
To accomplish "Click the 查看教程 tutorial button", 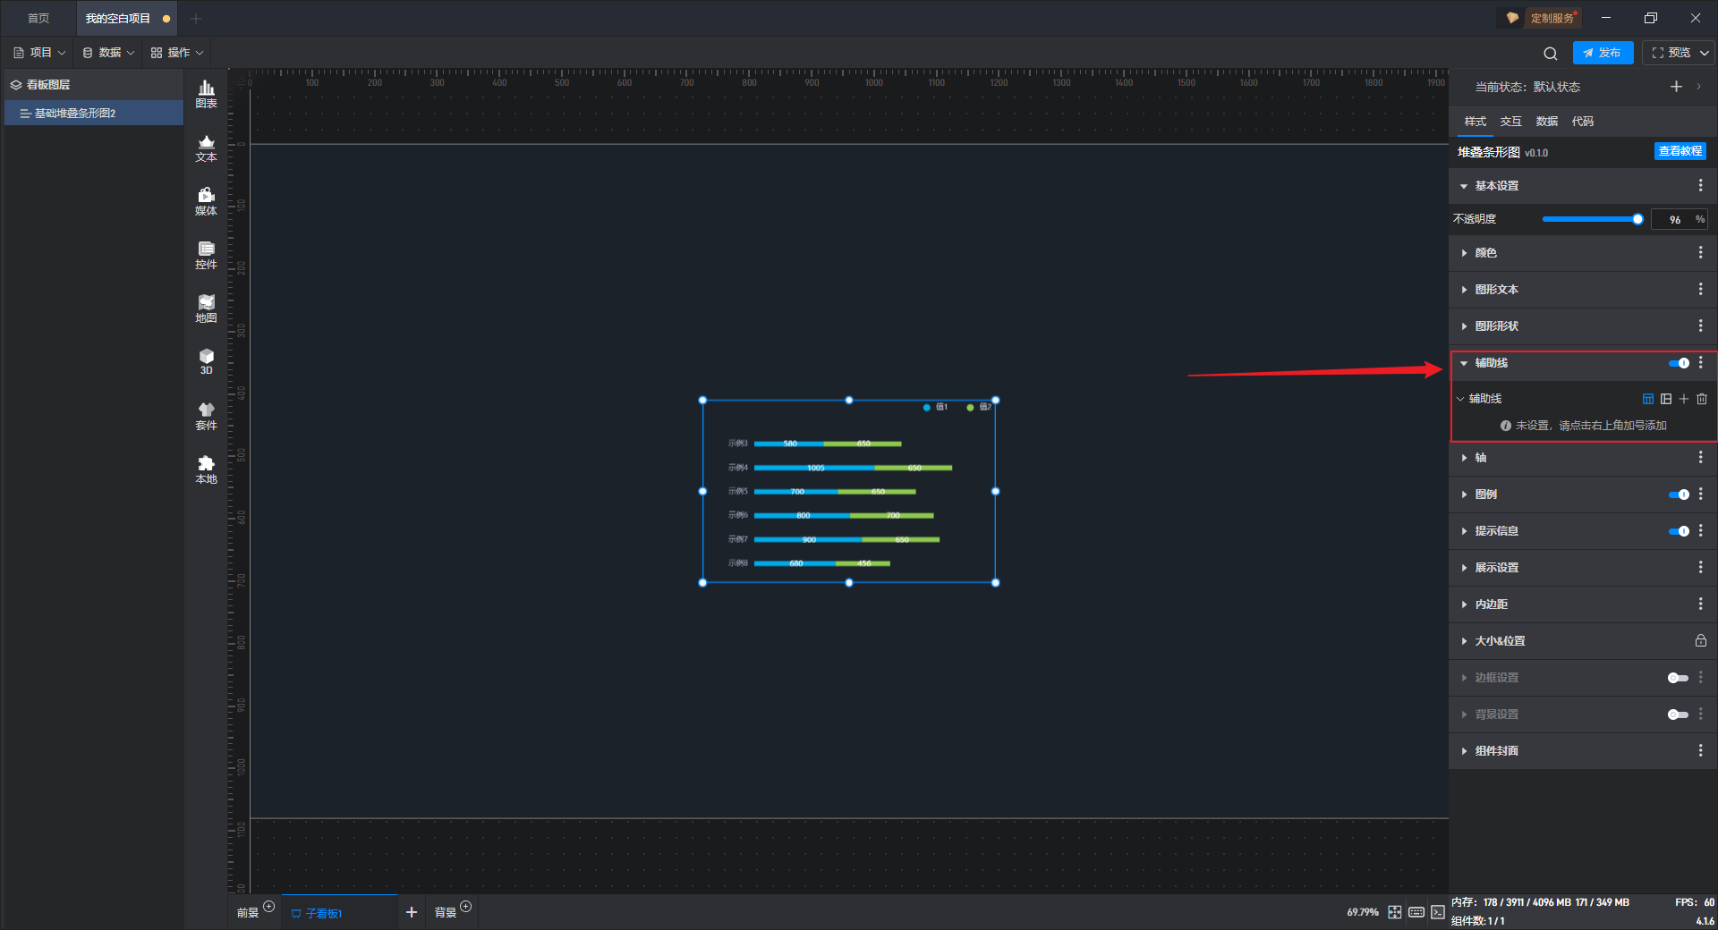I will click(x=1680, y=151).
